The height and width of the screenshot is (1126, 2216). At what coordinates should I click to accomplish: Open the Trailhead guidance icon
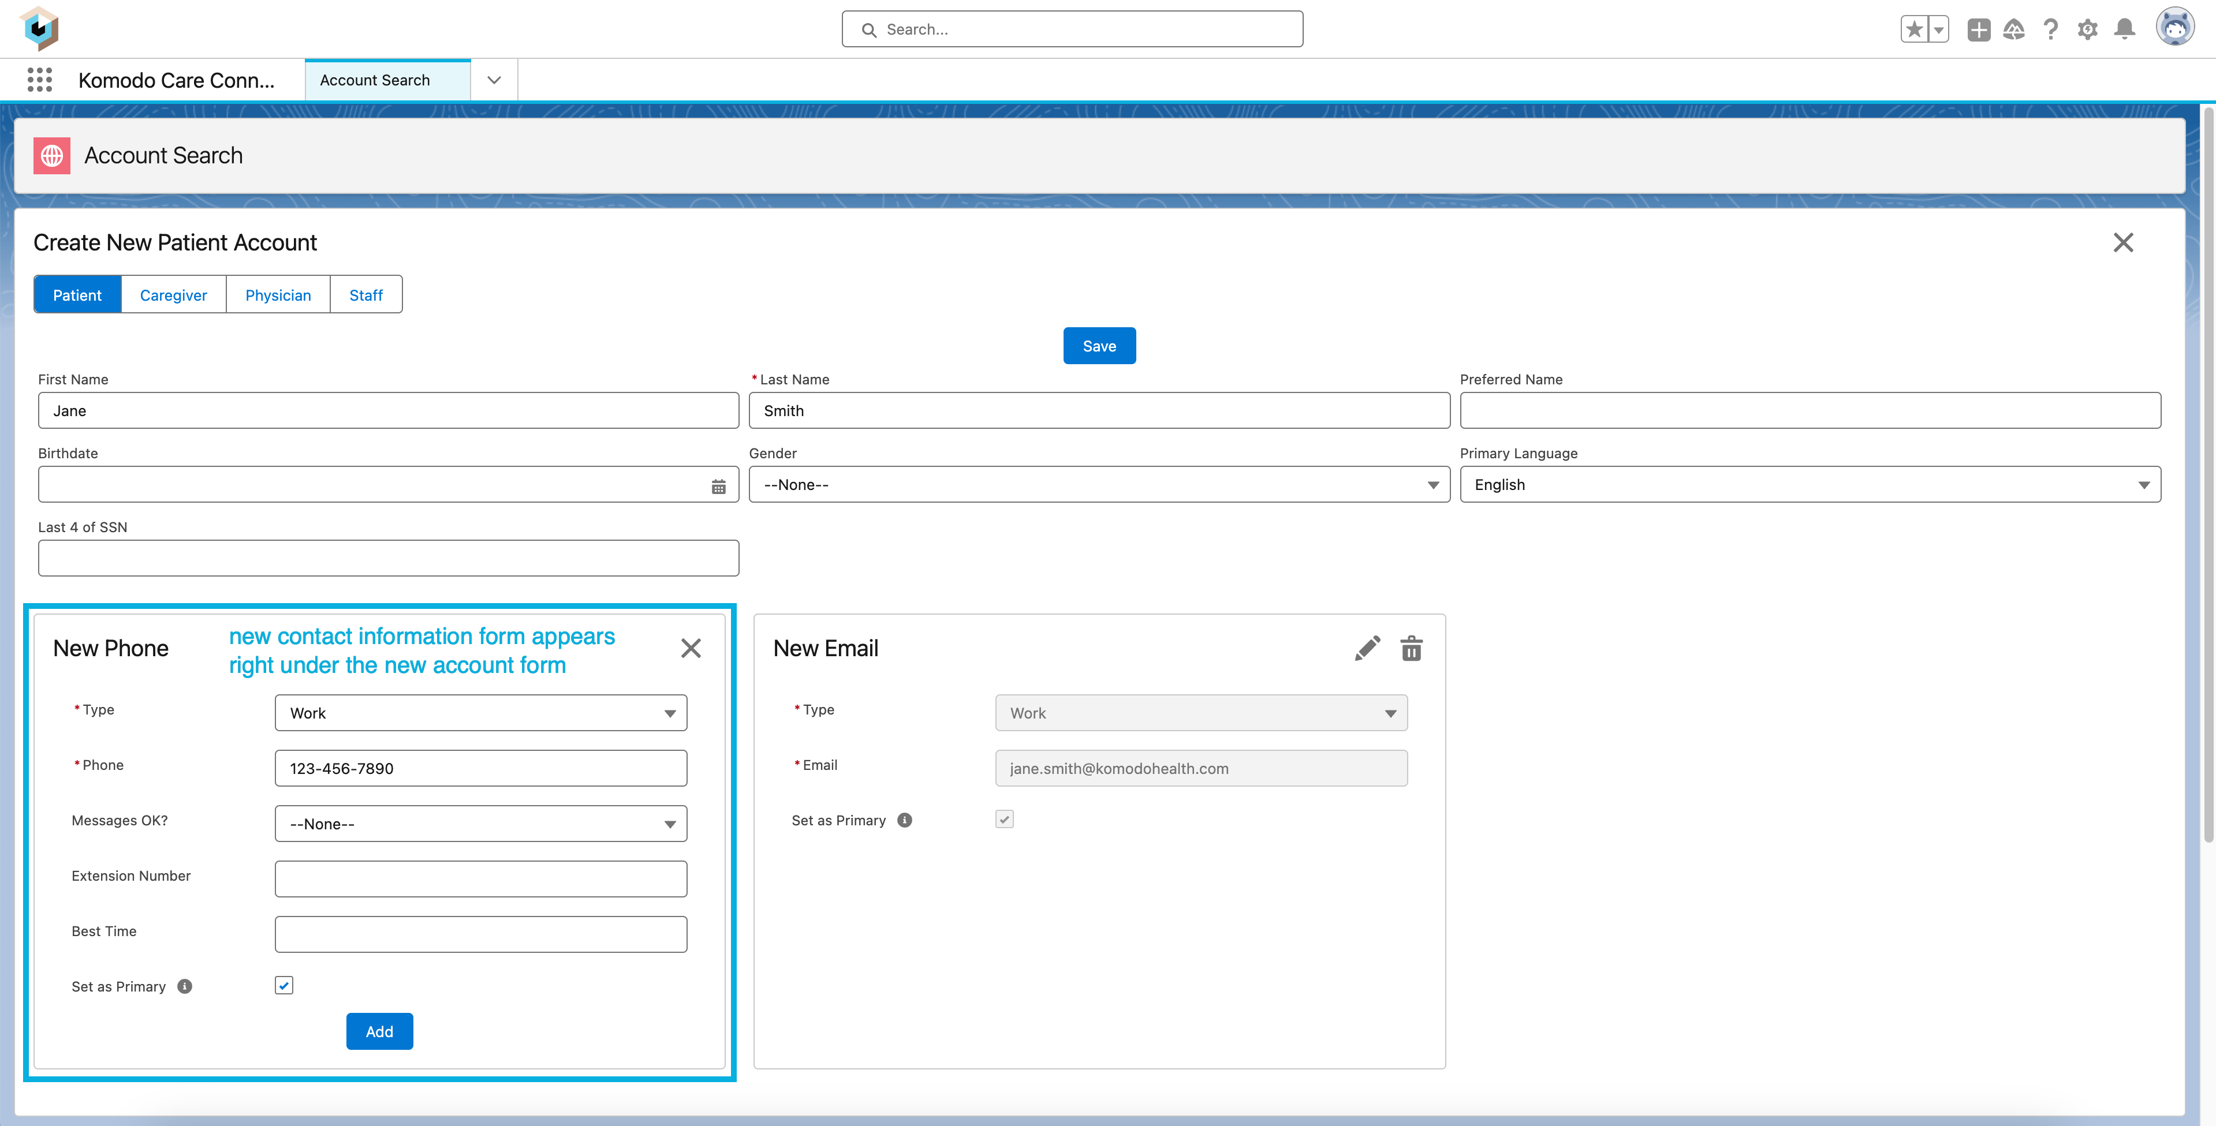point(2014,29)
